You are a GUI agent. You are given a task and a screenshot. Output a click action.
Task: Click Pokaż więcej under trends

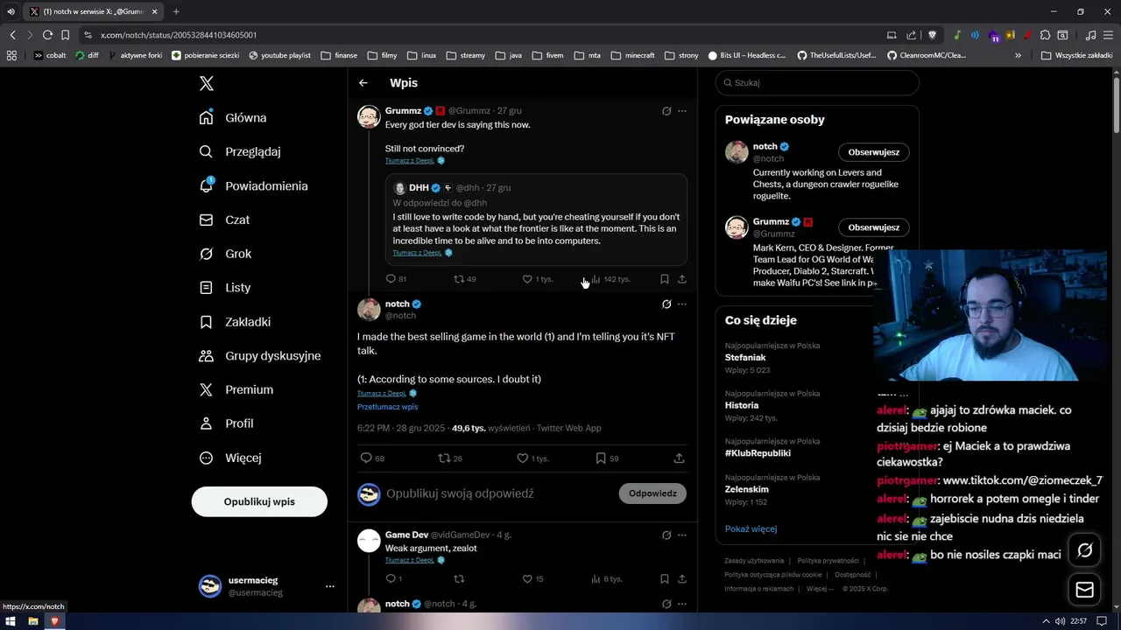pyautogui.click(x=751, y=528)
